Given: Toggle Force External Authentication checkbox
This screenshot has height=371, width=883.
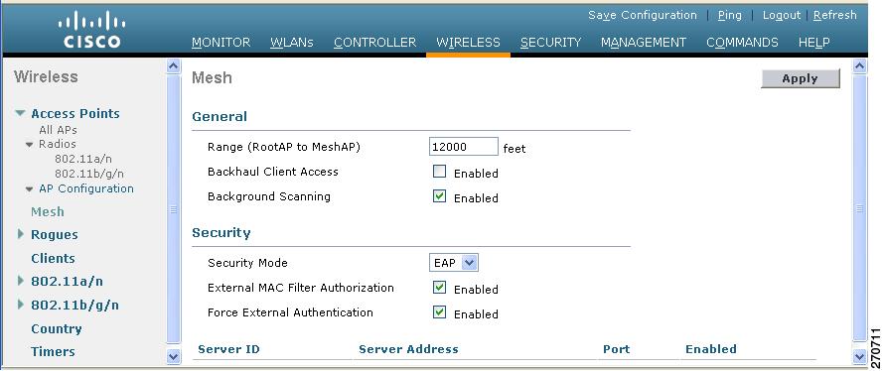Looking at the screenshot, I should 439,311.
